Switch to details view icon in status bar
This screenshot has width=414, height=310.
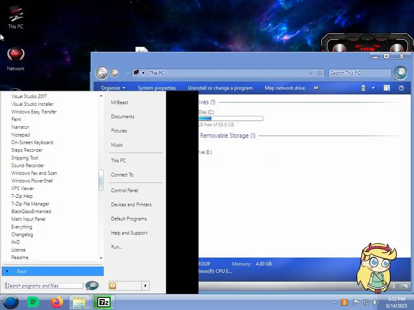[396, 286]
